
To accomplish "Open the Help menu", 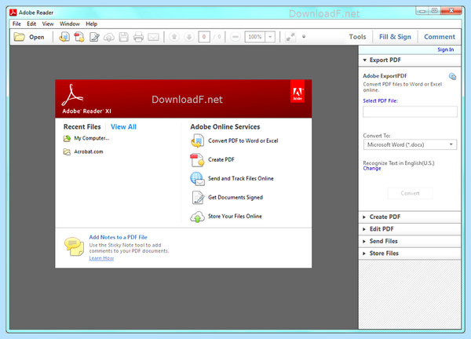I will (91, 24).
